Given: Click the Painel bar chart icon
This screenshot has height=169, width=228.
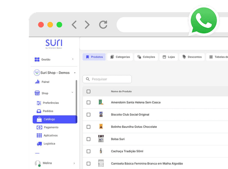Looking at the screenshot, I should [x=37, y=82].
